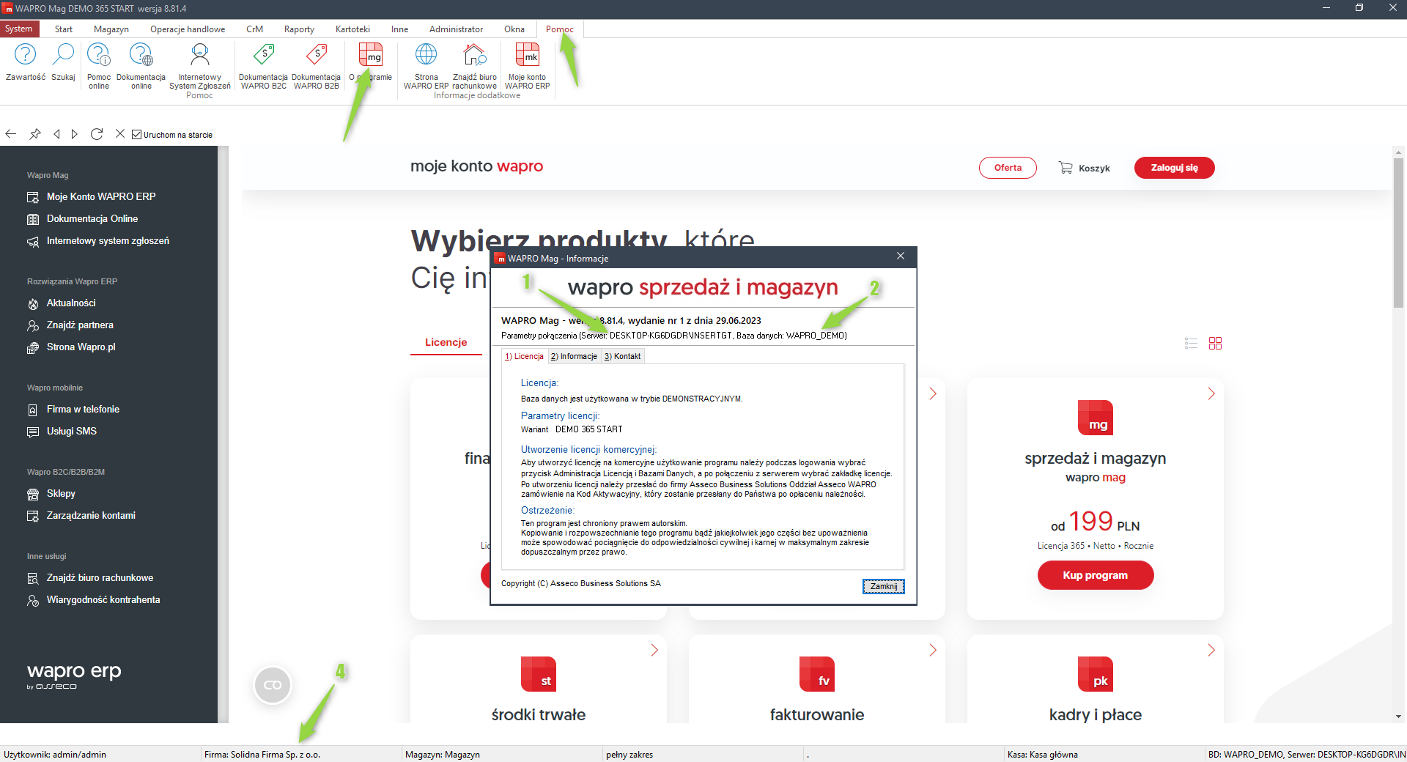Open Pomoc online in ribbon
The image size is (1407, 762).
(98, 54)
